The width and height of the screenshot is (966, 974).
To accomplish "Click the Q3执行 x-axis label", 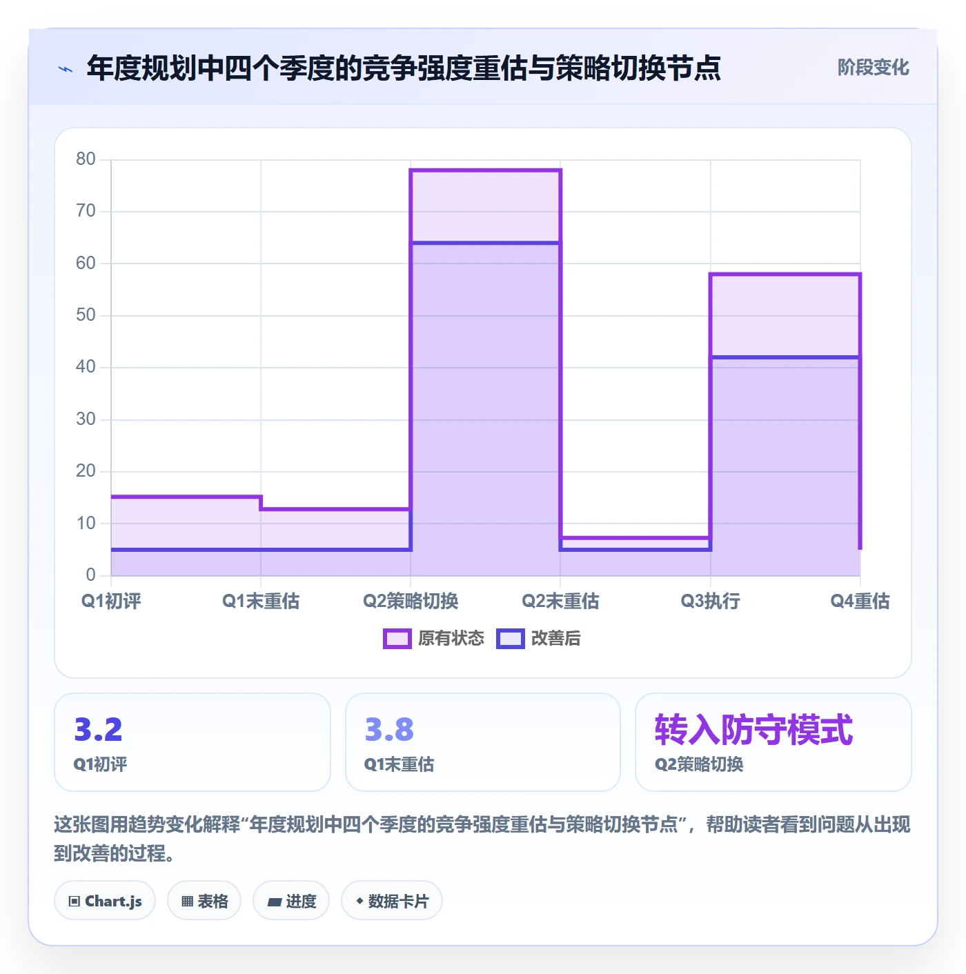I will (x=711, y=601).
